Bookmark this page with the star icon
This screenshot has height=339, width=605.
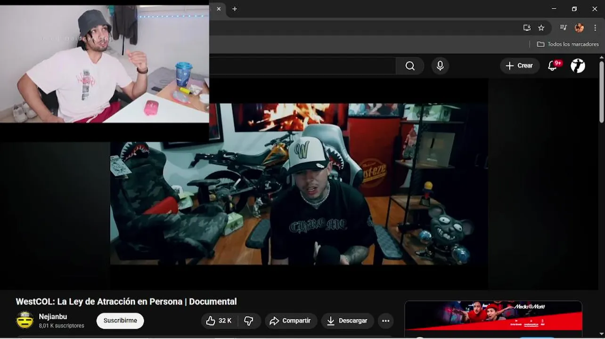click(x=541, y=28)
